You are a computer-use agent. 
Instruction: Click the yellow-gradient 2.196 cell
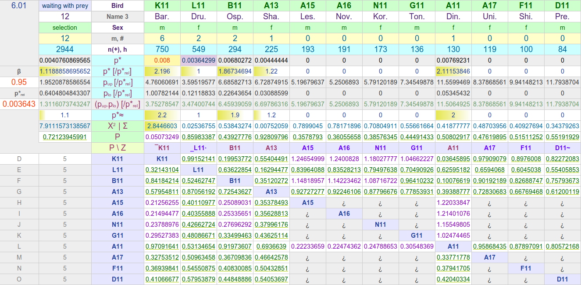pyautogui.click(x=162, y=71)
